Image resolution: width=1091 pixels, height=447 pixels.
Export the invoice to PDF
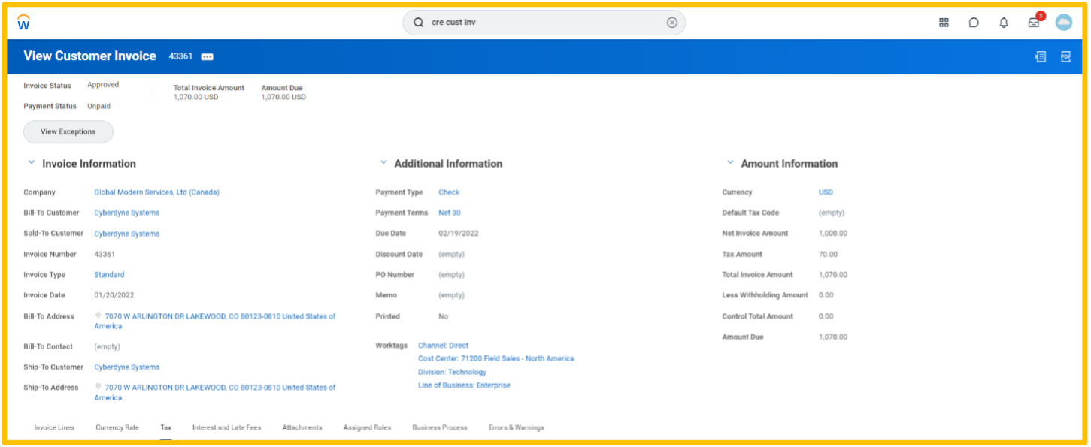click(x=1065, y=56)
